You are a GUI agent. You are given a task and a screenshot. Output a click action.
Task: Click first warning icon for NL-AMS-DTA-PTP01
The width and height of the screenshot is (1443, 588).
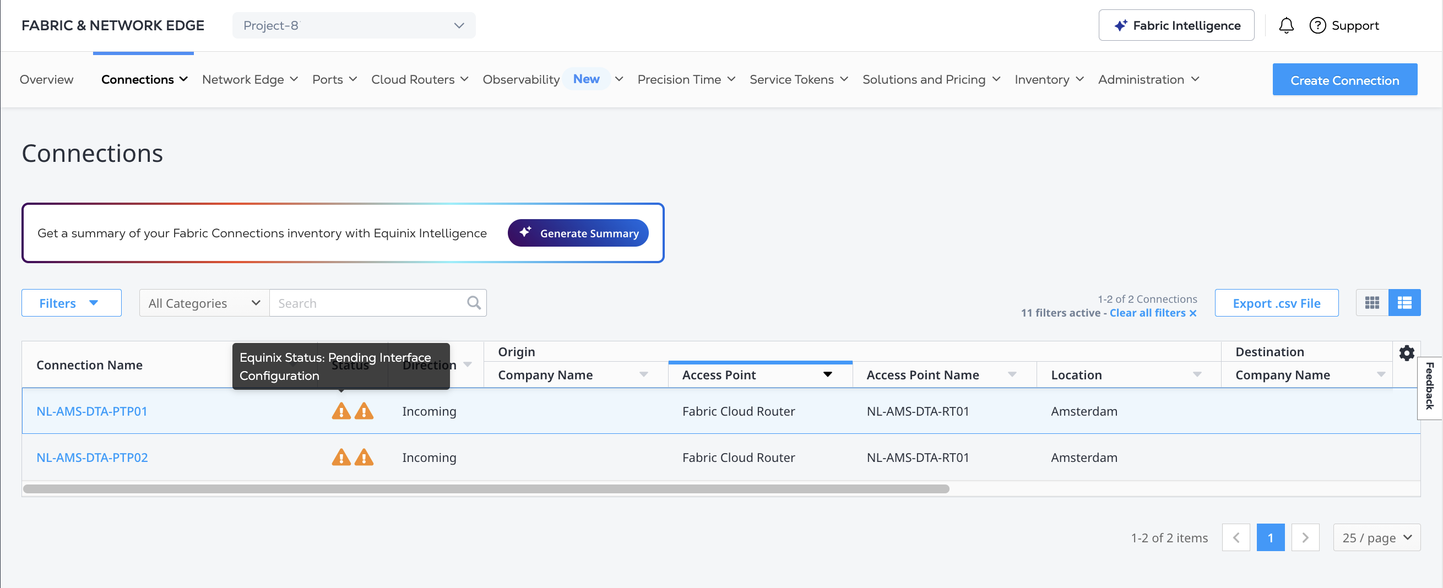coord(340,411)
